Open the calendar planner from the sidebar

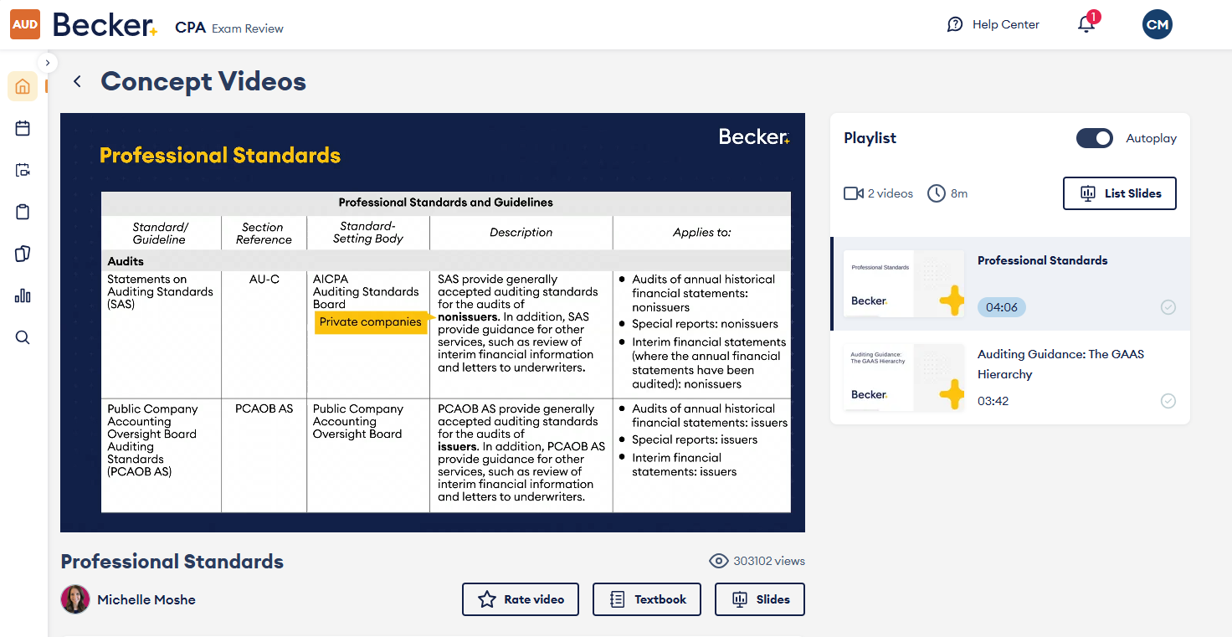point(22,127)
